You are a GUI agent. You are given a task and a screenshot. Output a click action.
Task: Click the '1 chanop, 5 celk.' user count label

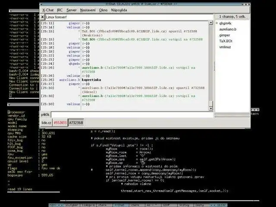tap(232, 16)
